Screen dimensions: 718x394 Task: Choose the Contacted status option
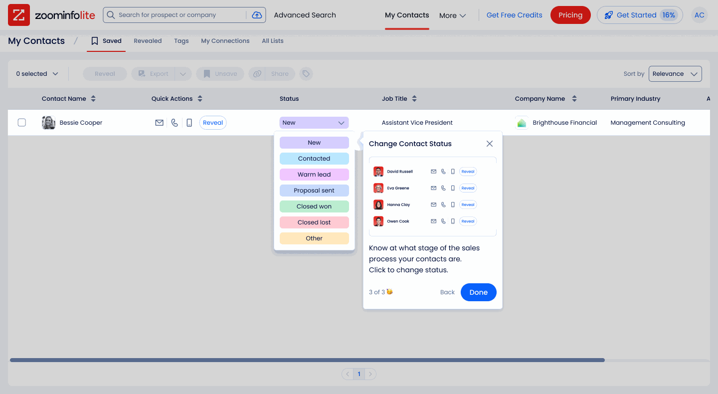(314, 159)
